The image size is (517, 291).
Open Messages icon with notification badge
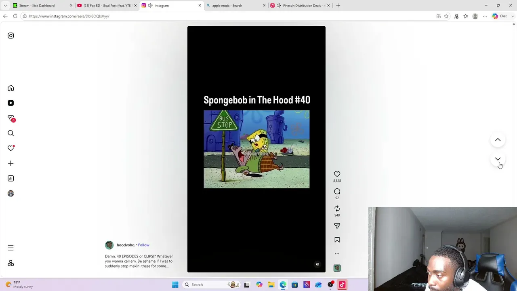pos(11,118)
